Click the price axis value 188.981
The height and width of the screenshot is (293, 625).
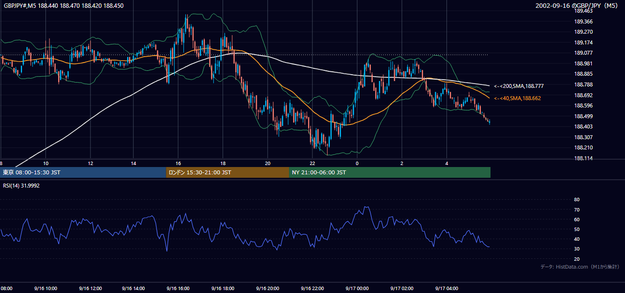point(583,63)
